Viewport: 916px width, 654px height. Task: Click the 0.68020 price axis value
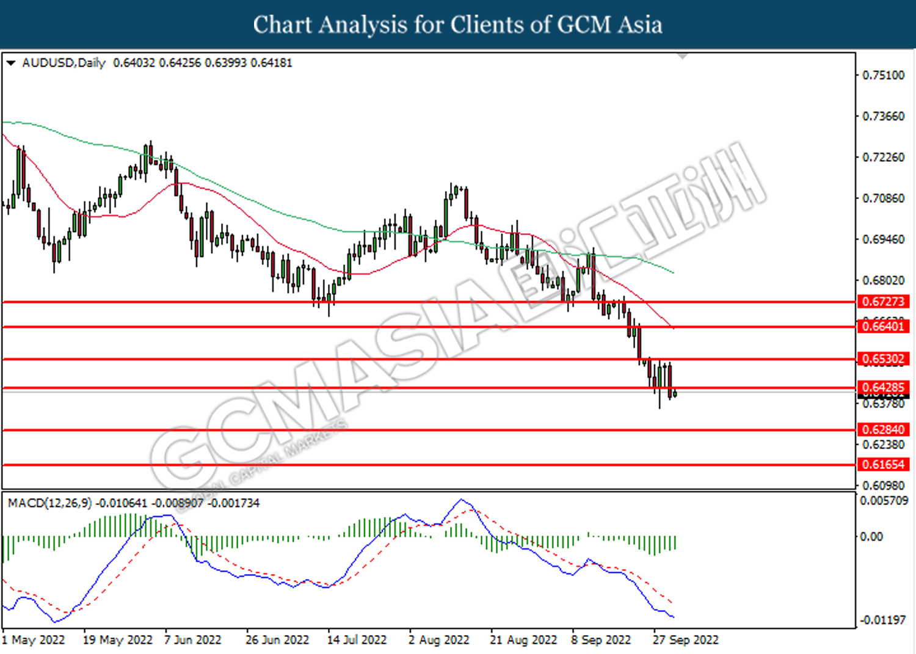point(883,280)
